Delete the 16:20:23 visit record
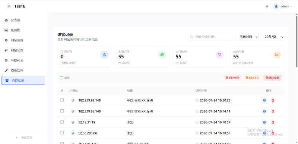Image resolution: width=298 pixels, height=144 pixels. click(273, 100)
